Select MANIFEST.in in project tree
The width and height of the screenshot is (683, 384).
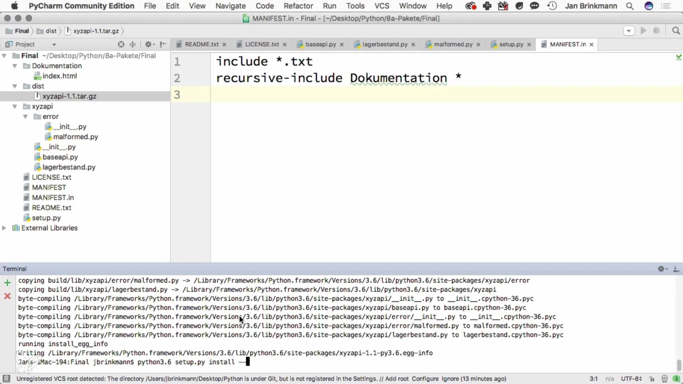[49, 198]
